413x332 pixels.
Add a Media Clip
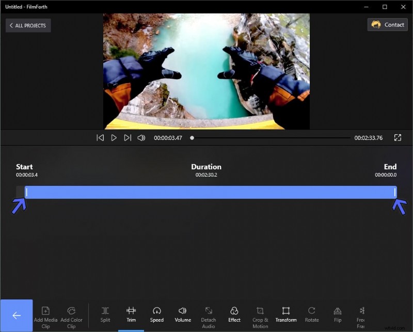click(45, 315)
